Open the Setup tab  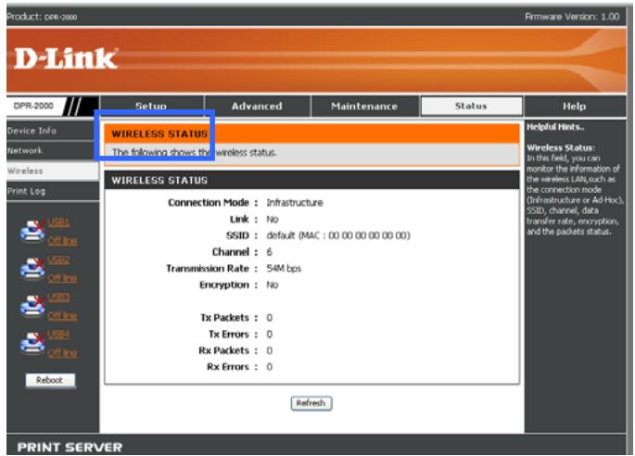click(151, 106)
